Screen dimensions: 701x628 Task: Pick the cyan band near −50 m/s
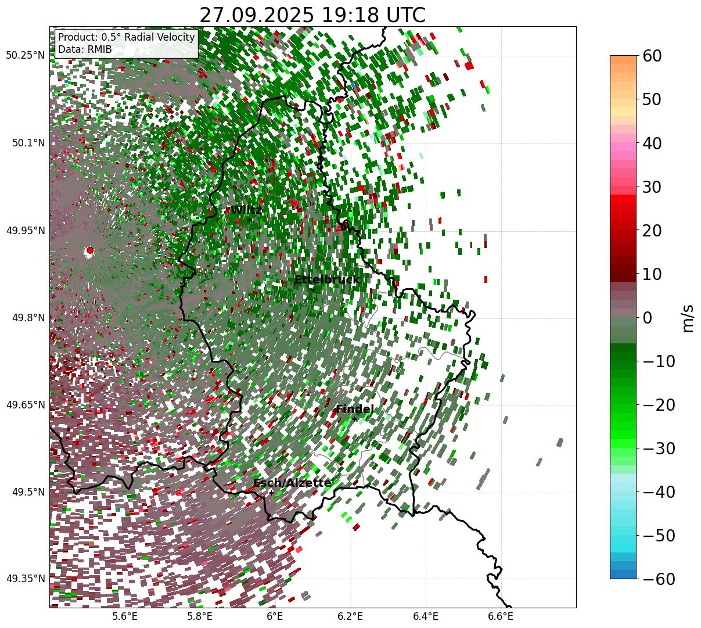tap(623, 535)
